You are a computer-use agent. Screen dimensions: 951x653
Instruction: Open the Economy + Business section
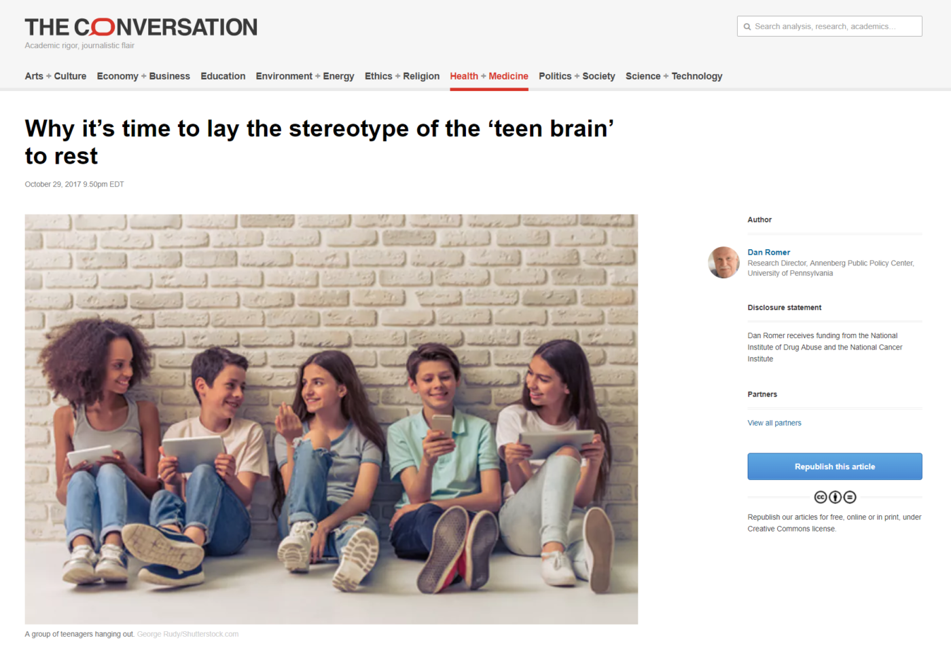click(x=143, y=76)
